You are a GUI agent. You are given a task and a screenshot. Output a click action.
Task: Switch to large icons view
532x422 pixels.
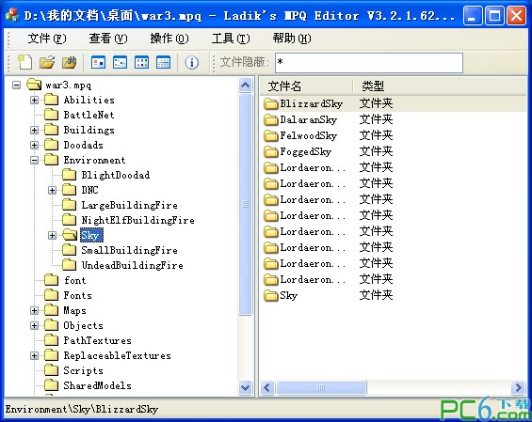(98, 62)
